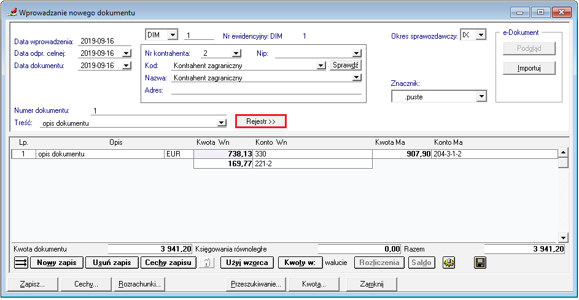Click the Numer dokumentu input field
This screenshot has height=300, width=579.
click(x=158, y=110)
